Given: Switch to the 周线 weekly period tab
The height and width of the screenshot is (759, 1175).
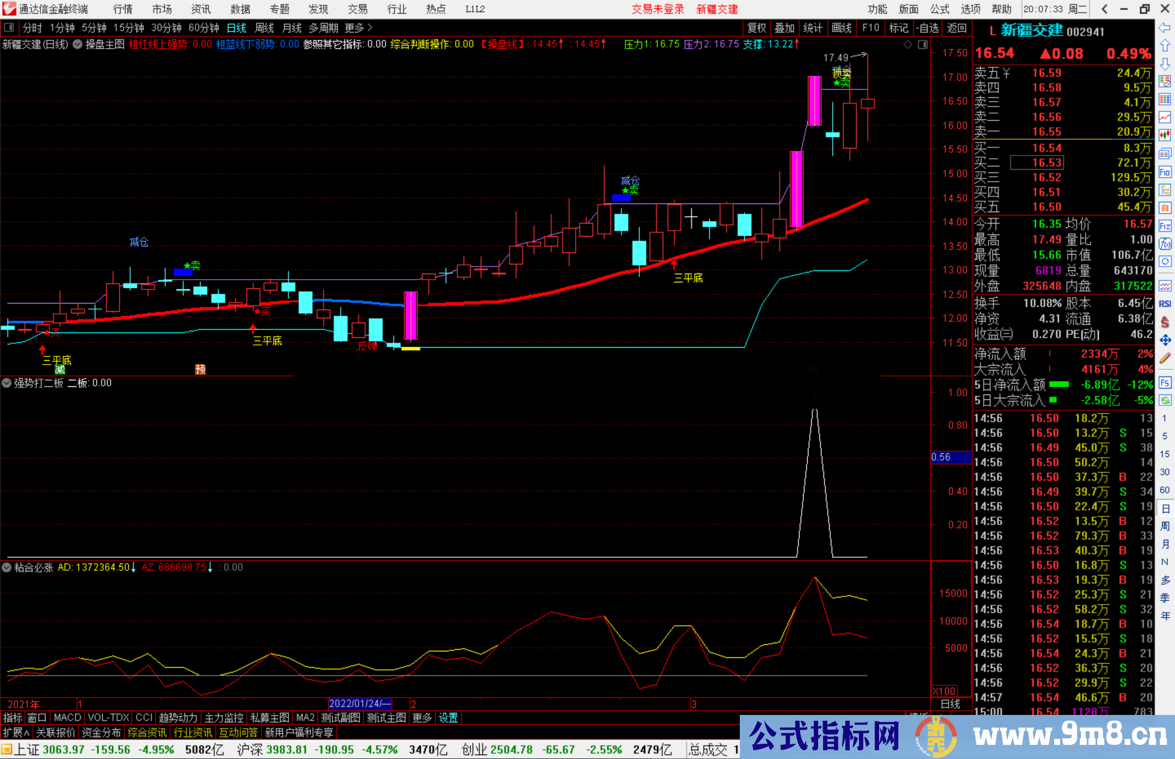Looking at the screenshot, I should pyautogui.click(x=264, y=28).
